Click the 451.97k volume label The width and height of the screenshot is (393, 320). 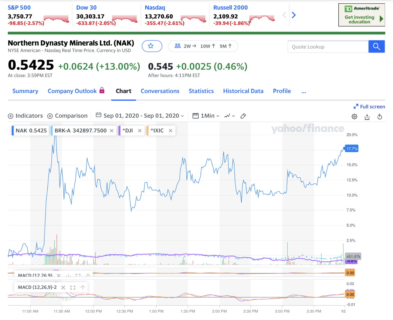pyautogui.click(x=353, y=257)
